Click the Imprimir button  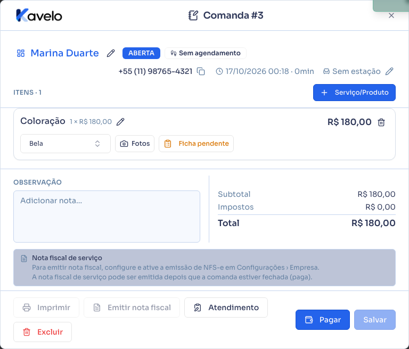[46, 308]
